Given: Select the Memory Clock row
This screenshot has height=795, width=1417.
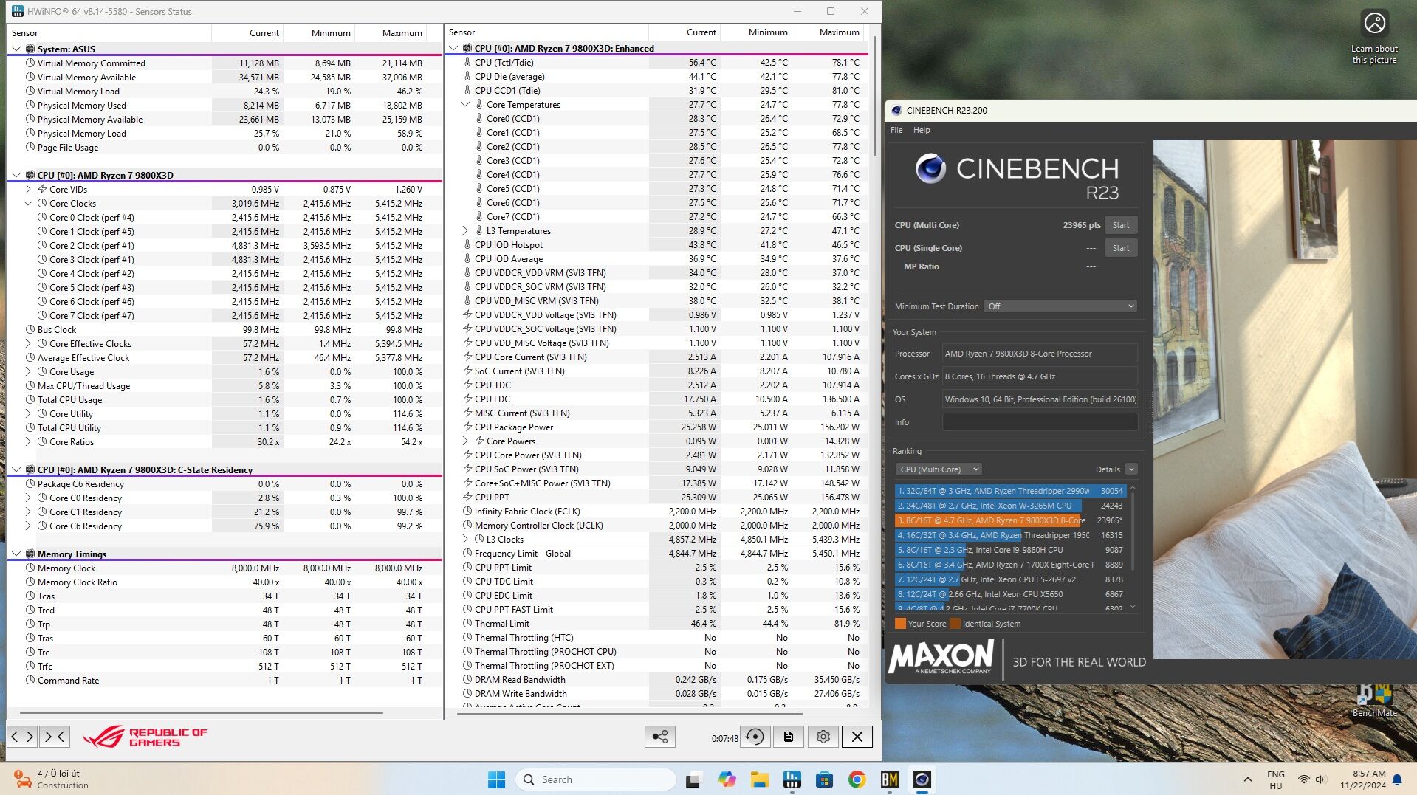Looking at the screenshot, I should [224, 568].
